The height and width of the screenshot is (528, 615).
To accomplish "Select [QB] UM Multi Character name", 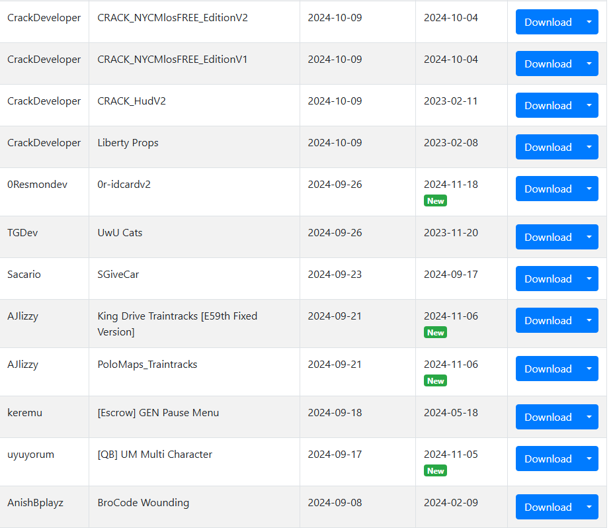I will click(x=155, y=455).
